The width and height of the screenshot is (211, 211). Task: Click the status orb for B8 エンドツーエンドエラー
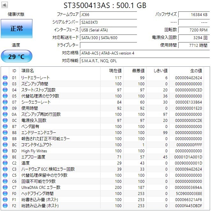5,132
